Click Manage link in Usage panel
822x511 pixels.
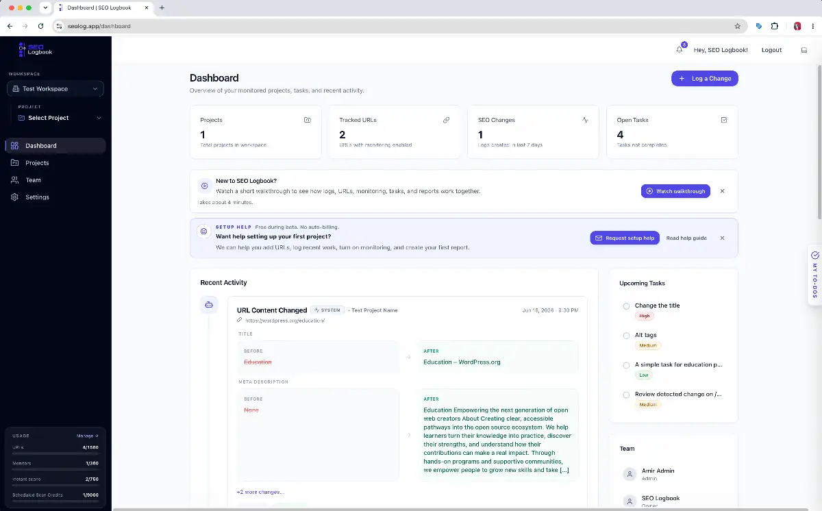(x=87, y=436)
